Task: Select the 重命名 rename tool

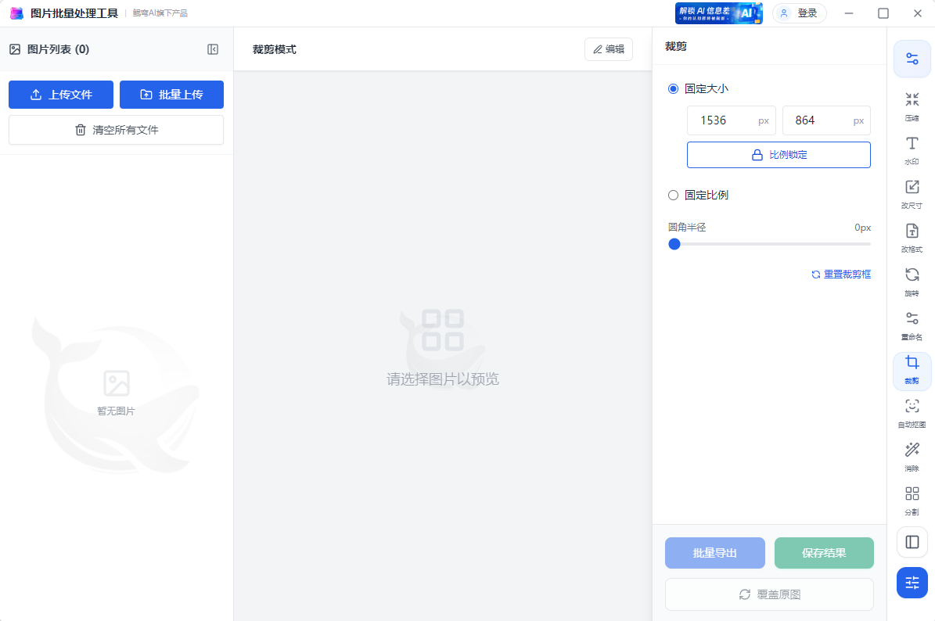Action: [x=912, y=325]
